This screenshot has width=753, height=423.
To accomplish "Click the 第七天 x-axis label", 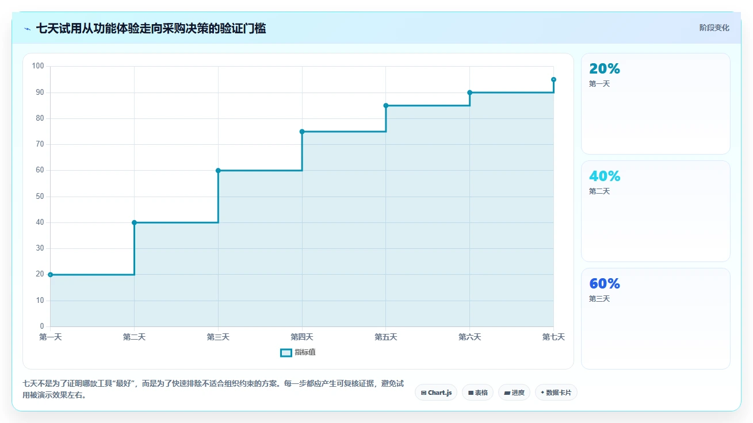I will pyautogui.click(x=553, y=337).
